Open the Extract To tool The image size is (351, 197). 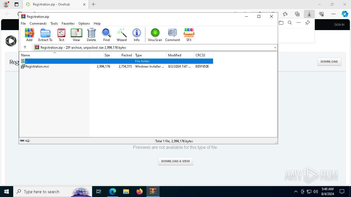[x=45, y=35]
